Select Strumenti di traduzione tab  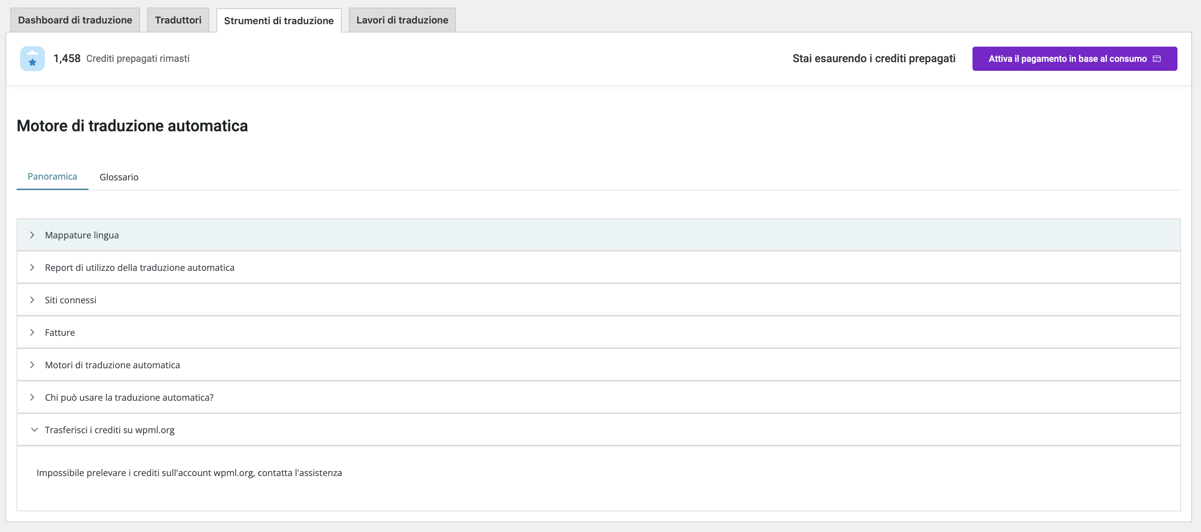[279, 20]
